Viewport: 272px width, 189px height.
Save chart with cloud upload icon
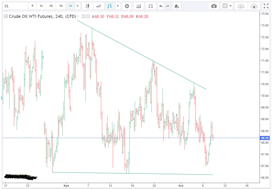(254, 6)
